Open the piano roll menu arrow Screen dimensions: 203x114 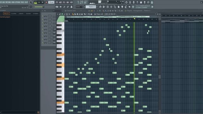(58, 14)
